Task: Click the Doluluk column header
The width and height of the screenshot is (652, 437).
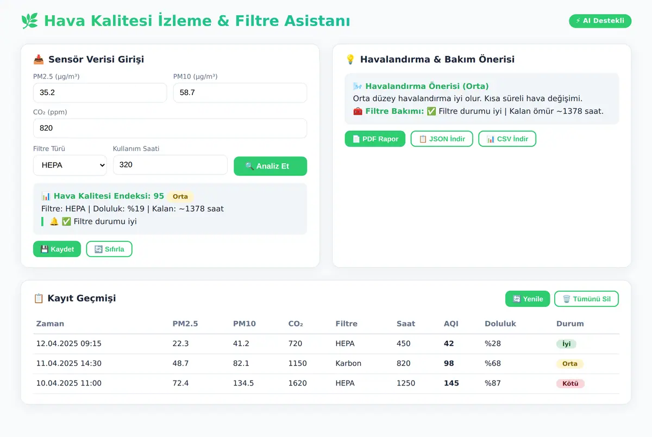Action: (x=500, y=324)
